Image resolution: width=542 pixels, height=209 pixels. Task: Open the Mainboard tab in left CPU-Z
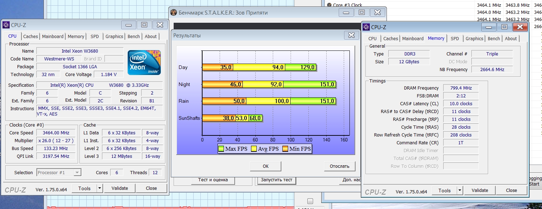[53, 36]
